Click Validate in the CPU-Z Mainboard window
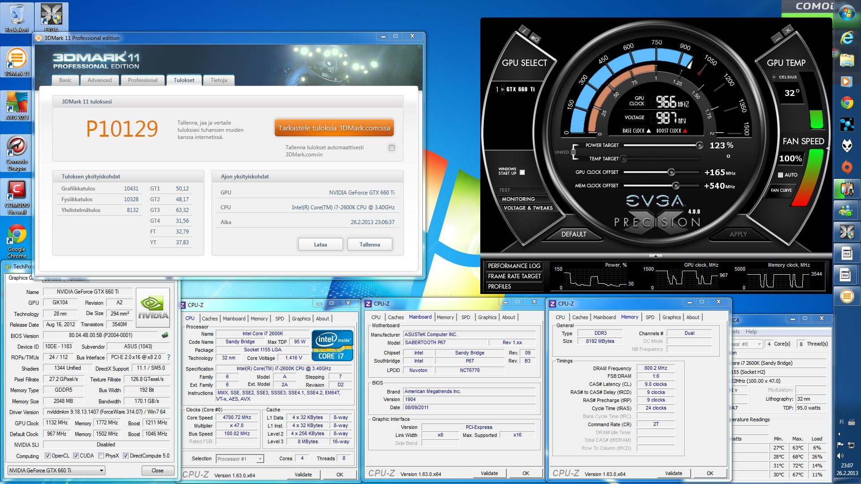Image resolution: width=861 pixels, height=484 pixels. [489, 473]
